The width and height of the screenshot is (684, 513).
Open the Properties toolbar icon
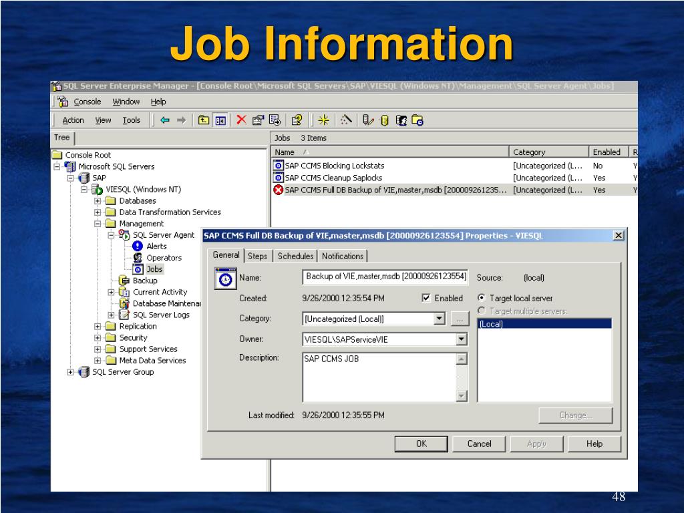point(258,120)
